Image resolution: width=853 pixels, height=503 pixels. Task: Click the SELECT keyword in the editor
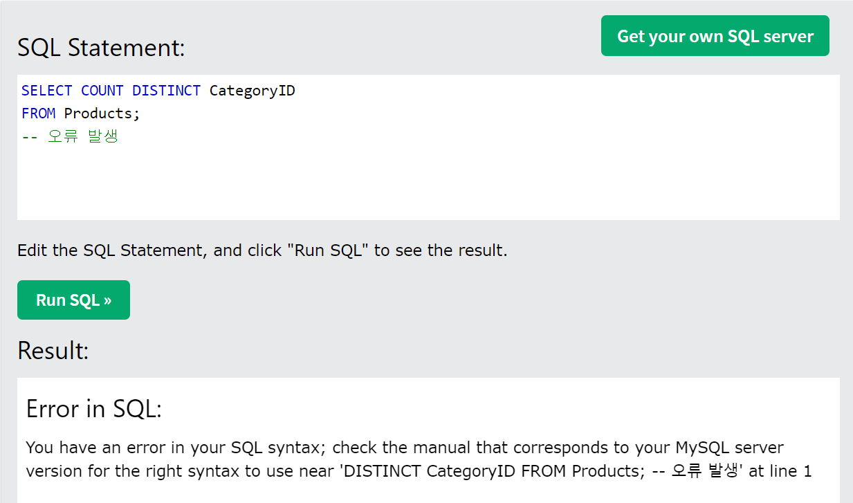coord(46,91)
